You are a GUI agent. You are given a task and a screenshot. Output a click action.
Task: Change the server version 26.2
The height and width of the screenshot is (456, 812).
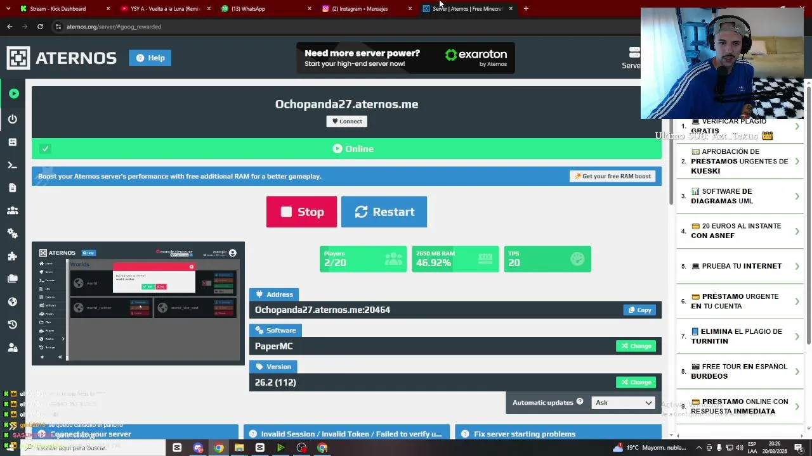point(636,382)
